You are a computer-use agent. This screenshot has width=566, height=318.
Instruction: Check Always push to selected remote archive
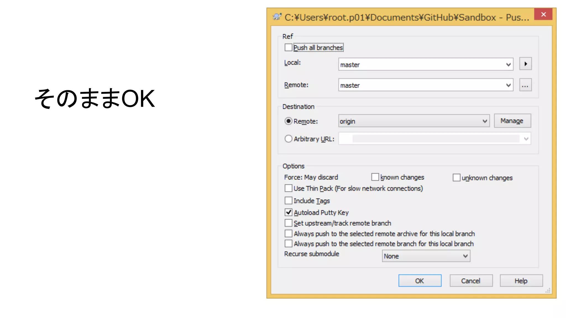[x=289, y=234]
